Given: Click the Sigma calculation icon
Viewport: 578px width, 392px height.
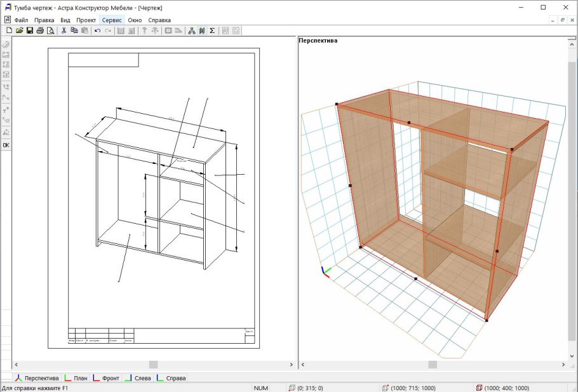Looking at the screenshot, I should click(212, 31).
